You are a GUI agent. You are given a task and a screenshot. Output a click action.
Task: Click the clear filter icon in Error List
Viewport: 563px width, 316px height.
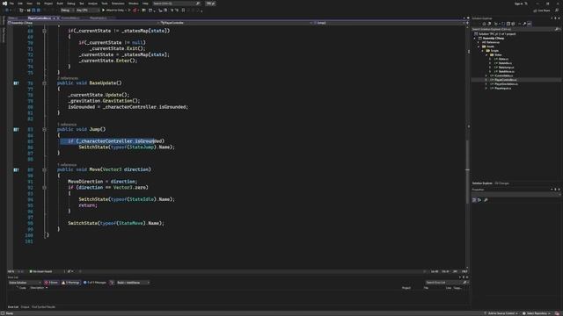[x=112, y=283]
